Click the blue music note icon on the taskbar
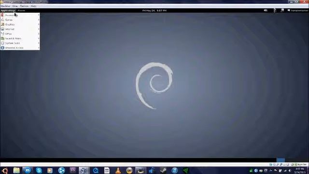309x174 pixels. [152, 170]
